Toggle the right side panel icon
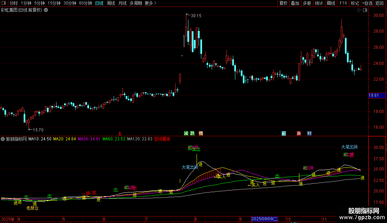This screenshot has height=223, width=387. (x=365, y=10)
